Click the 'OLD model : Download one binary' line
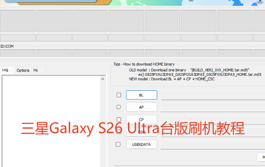This screenshot has height=167, width=265. click(189, 70)
